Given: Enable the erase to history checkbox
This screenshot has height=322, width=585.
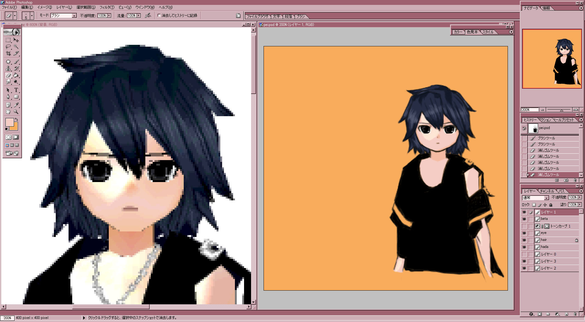Looking at the screenshot, I should 159,15.
